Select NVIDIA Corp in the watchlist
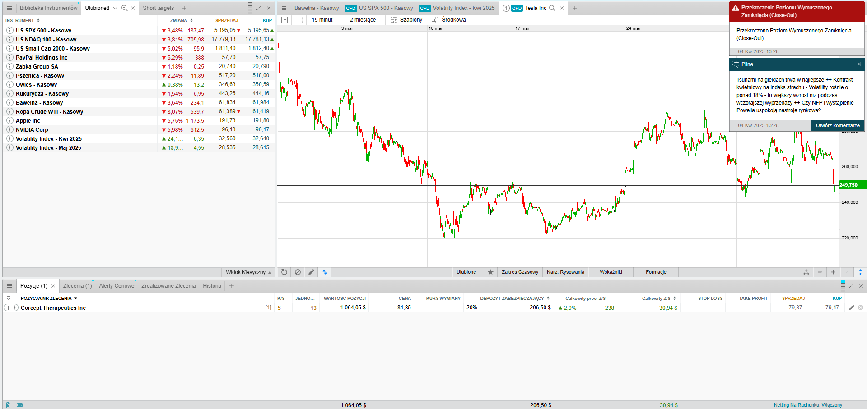Viewport: 867px width, 409px height. click(32, 130)
